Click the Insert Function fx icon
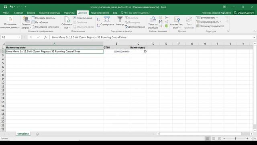Image resolution: width=257 pixels, height=145 pixels. (x=45, y=37)
